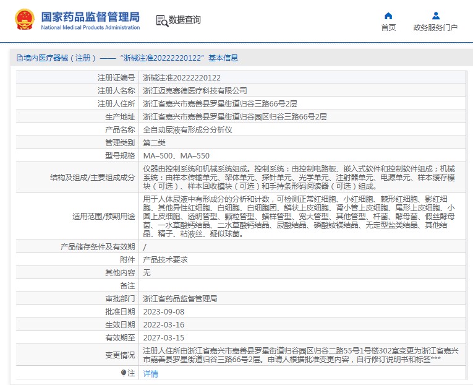Select 浙江省药品监督管理局 approval department
The height and width of the screenshot is (385, 473).
(180, 298)
